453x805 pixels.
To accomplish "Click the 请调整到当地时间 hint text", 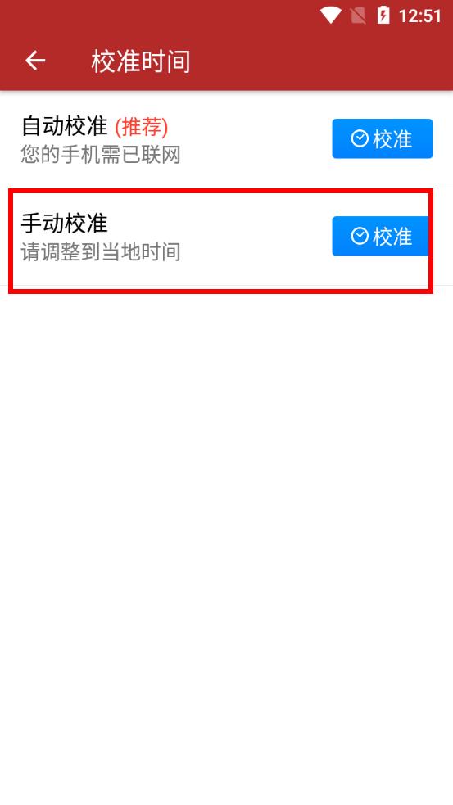I will [101, 252].
